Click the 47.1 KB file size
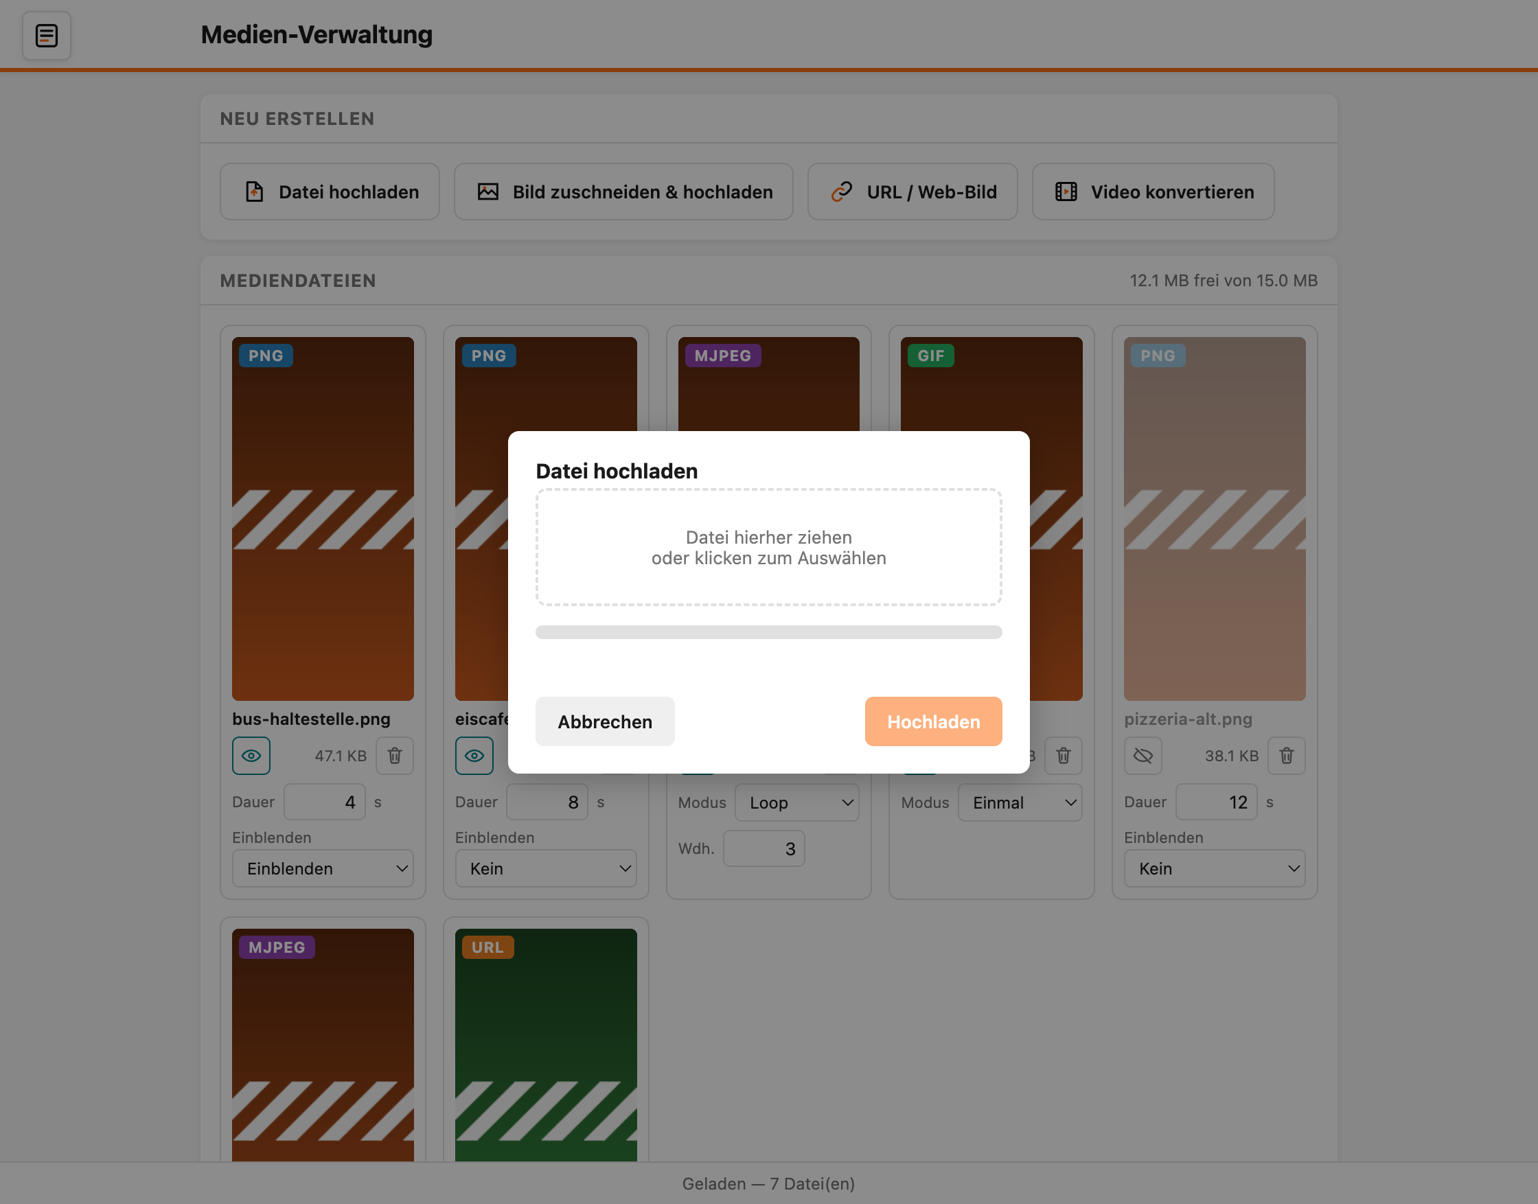This screenshot has width=1538, height=1204. [x=341, y=756]
